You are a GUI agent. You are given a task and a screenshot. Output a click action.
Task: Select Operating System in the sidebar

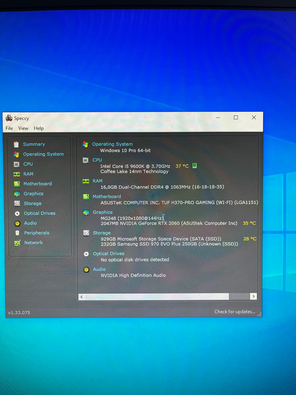(x=43, y=154)
